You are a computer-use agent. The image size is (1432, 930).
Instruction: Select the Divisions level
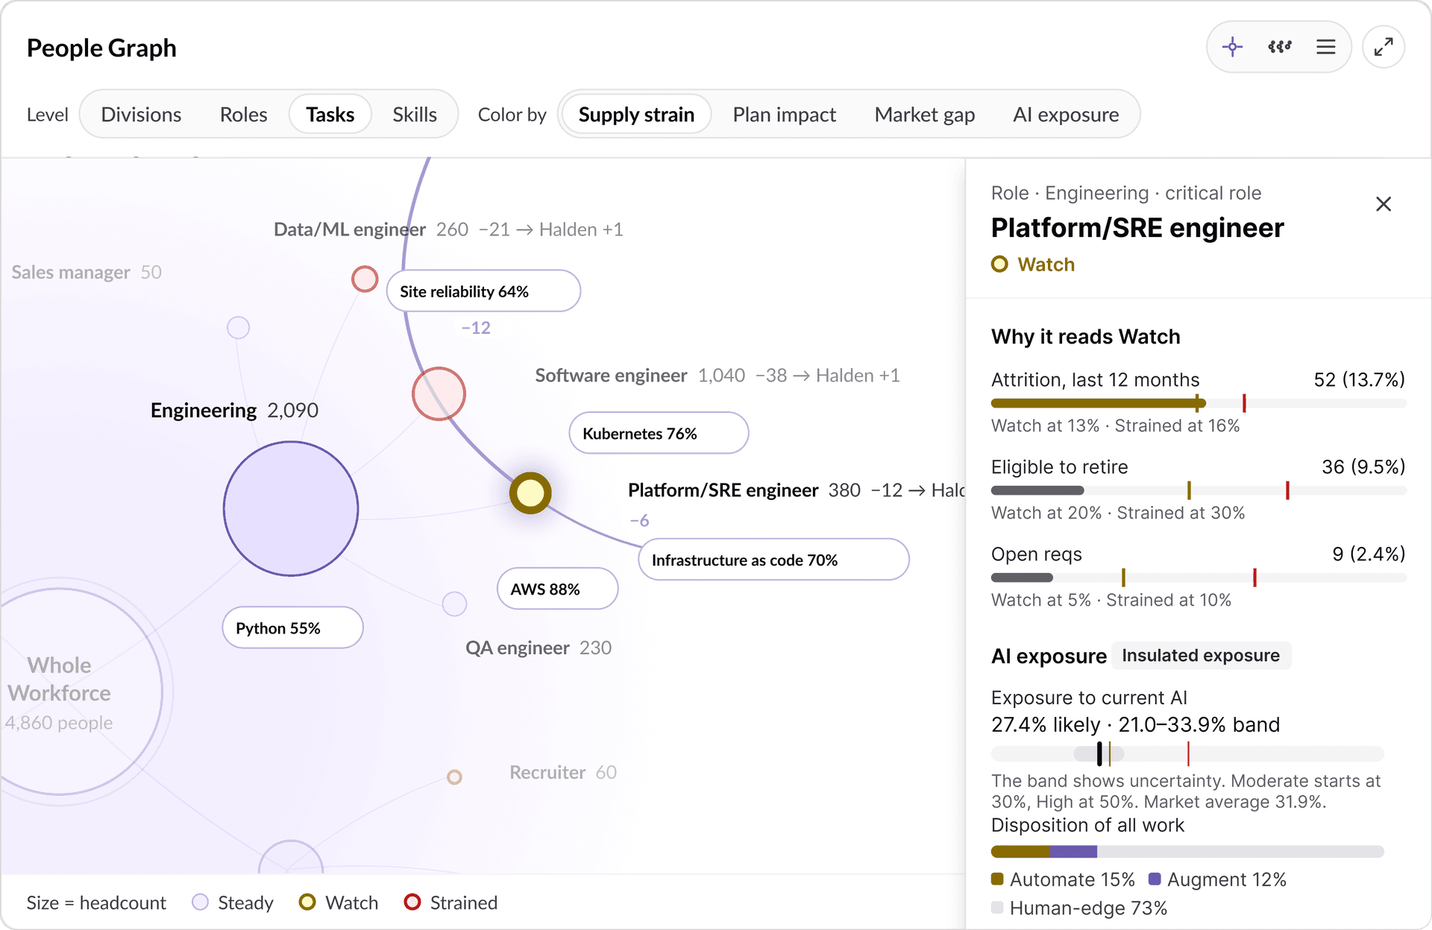click(x=141, y=115)
